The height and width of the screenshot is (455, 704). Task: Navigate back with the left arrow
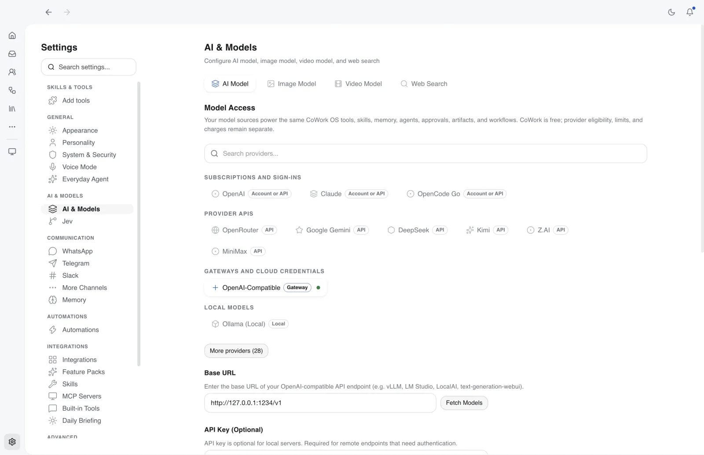click(x=48, y=12)
